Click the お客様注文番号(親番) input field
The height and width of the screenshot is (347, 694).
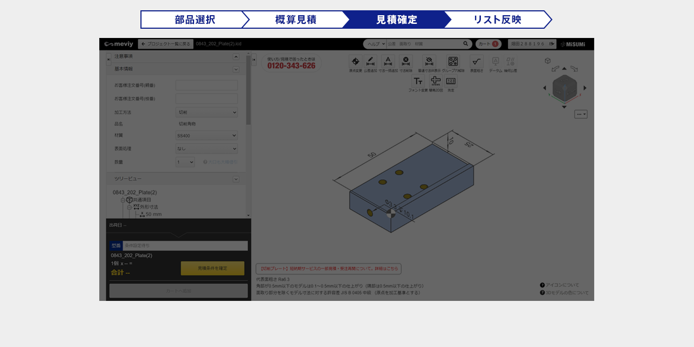207,85
